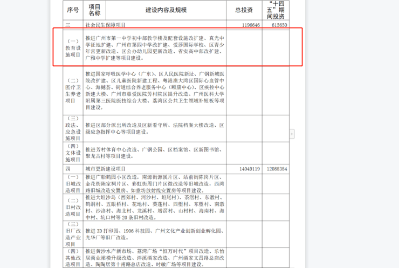Click the 教育设施项目 name cell
The height and width of the screenshot is (268, 399).
pos(72,47)
